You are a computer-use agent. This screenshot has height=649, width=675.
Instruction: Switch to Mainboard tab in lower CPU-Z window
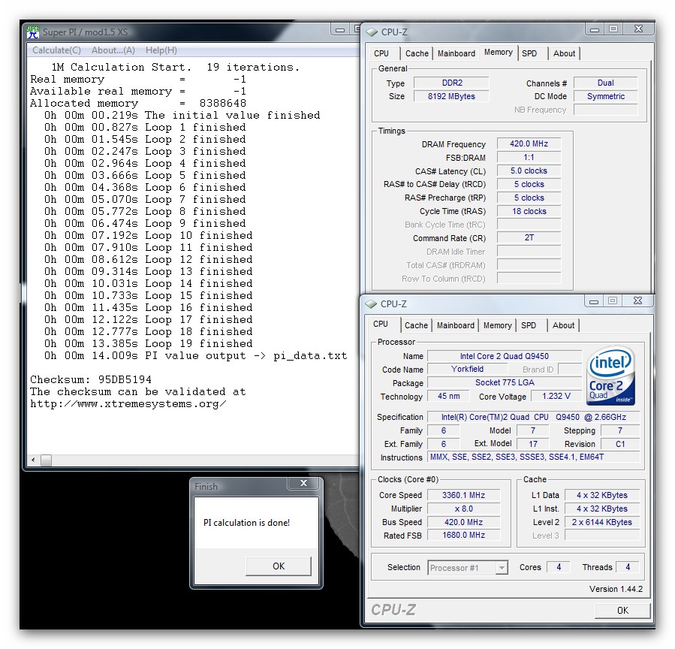point(456,325)
